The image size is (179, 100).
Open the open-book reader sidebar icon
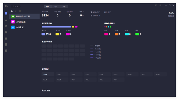(x=6, y=20)
